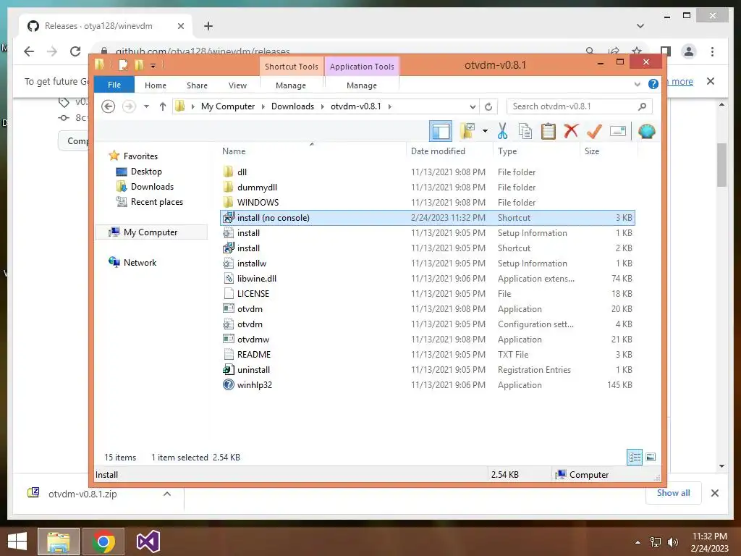The height and width of the screenshot is (556, 741).
Task: Click the Explorer Help question mark icon
Action: 653,84
